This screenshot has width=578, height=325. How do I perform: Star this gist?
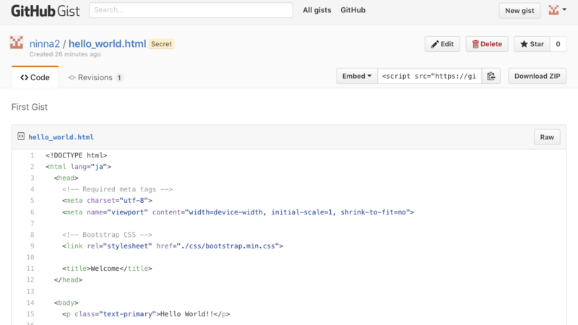click(x=532, y=44)
